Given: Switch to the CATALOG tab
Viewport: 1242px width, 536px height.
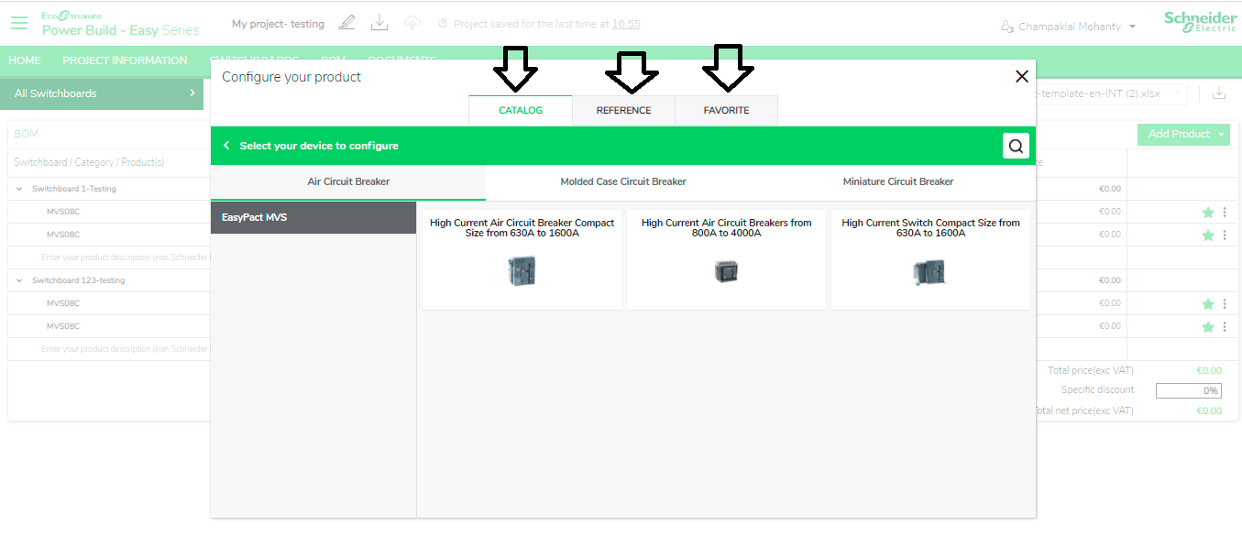Looking at the screenshot, I should pos(521,110).
